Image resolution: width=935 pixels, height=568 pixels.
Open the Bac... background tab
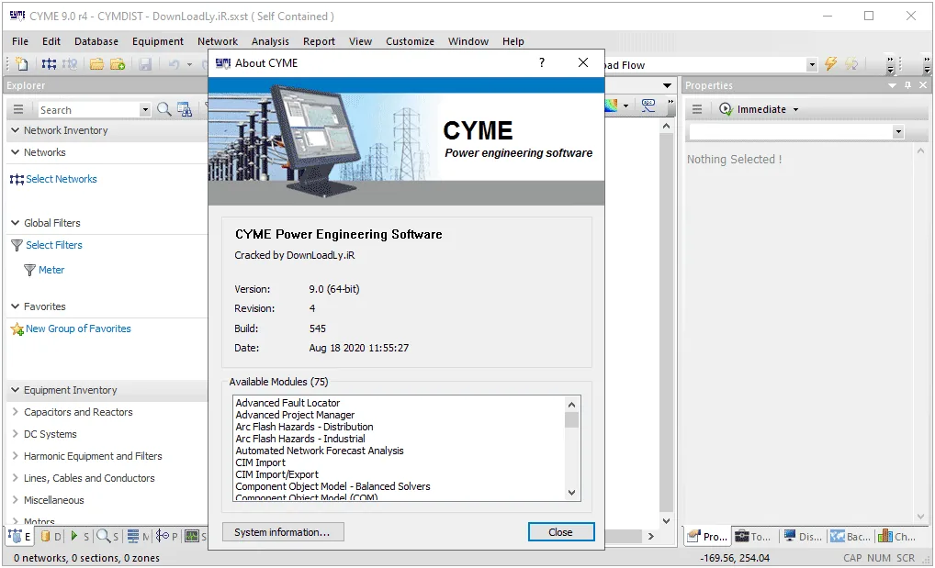(851, 537)
